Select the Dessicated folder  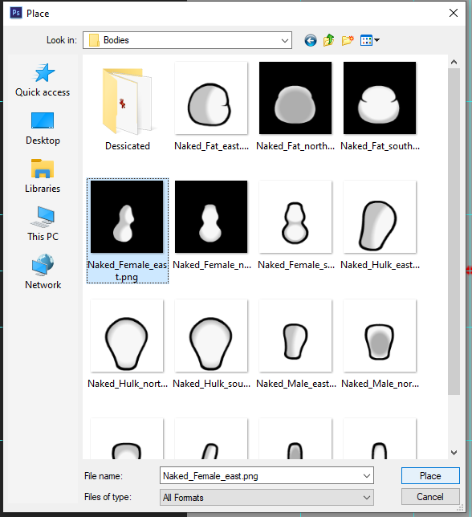click(x=127, y=107)
